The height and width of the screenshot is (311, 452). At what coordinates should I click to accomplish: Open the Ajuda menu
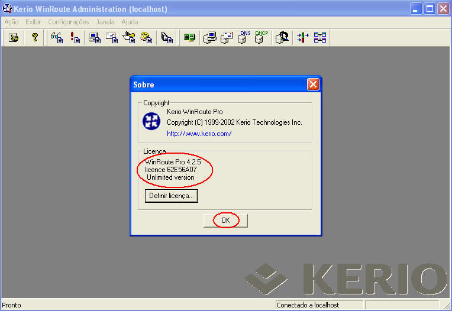tap(130, 22)
